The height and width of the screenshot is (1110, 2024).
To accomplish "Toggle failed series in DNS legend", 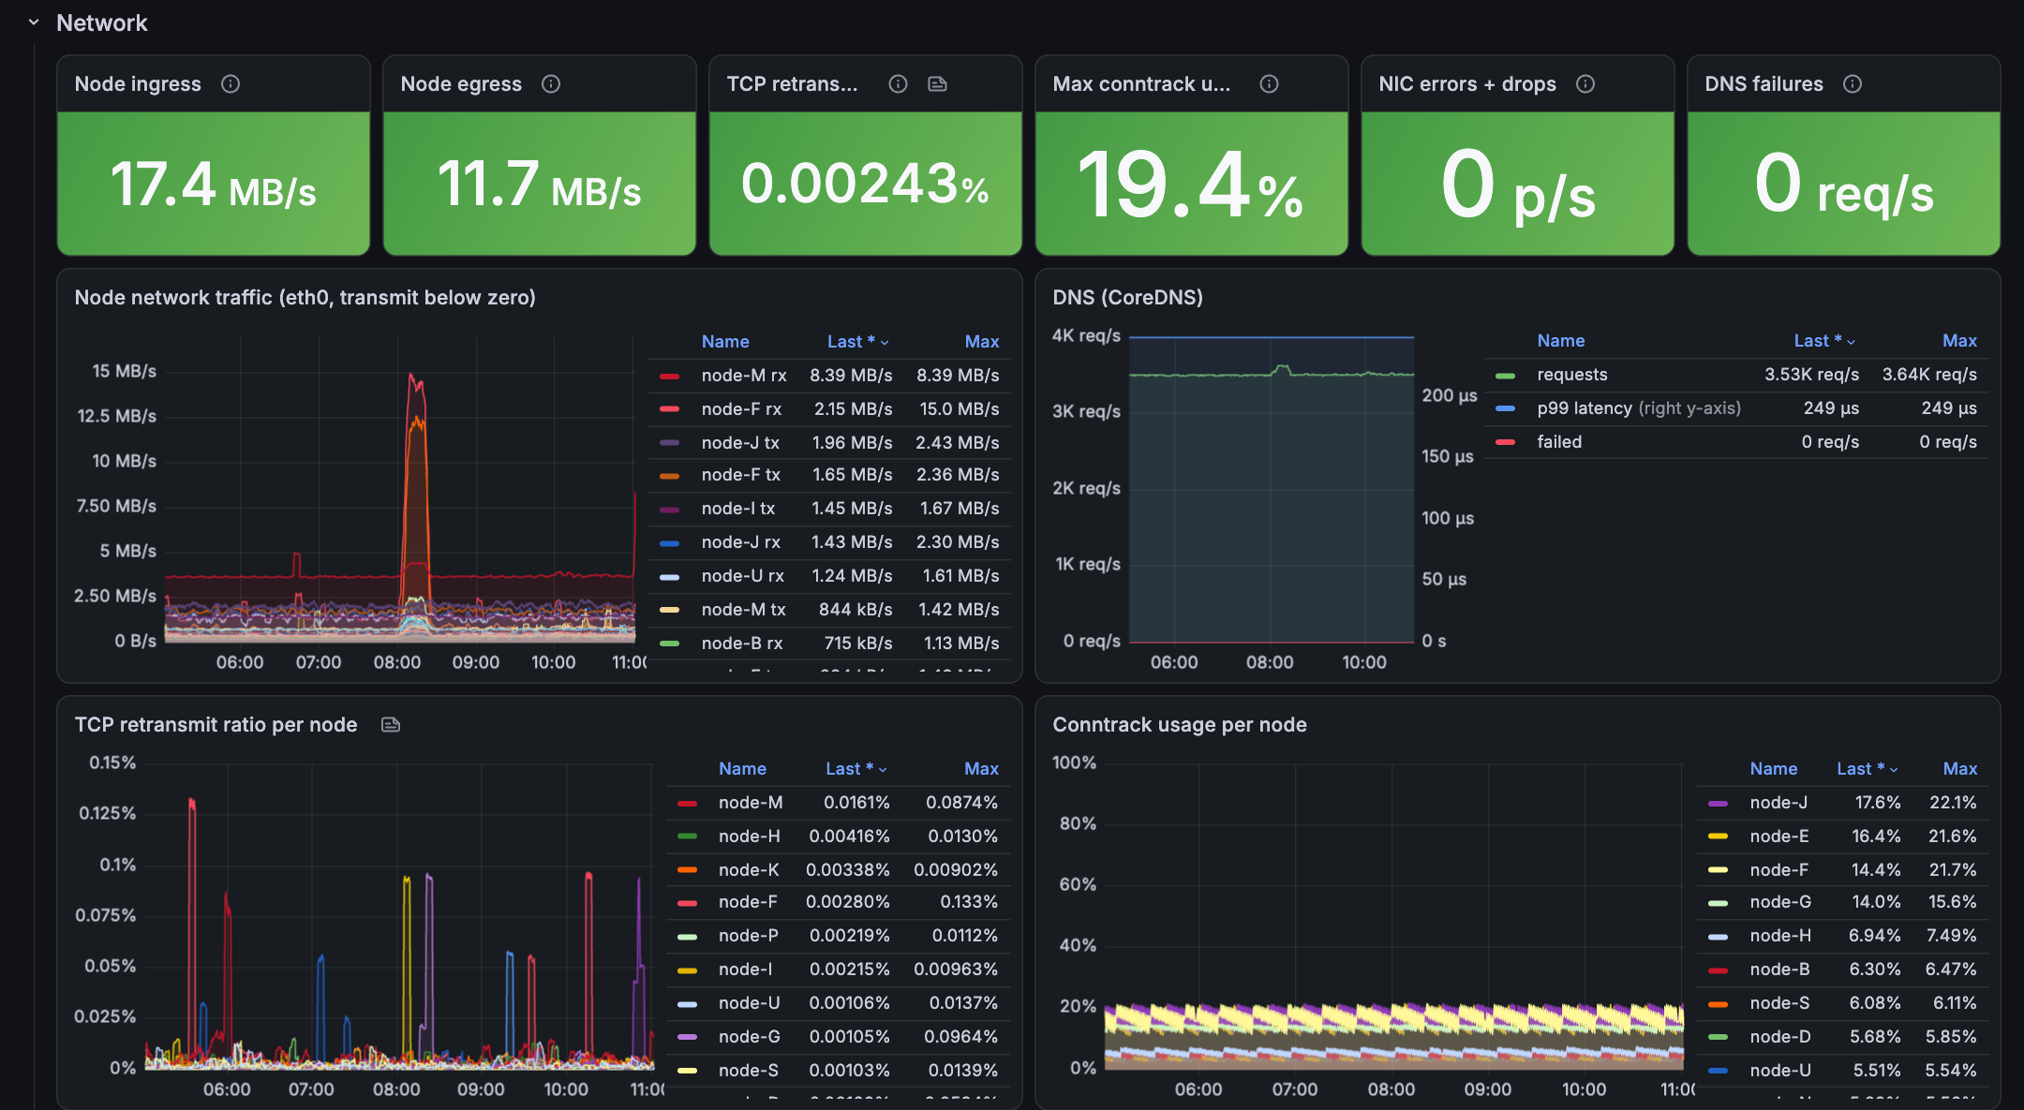I will pos(1559,442).
